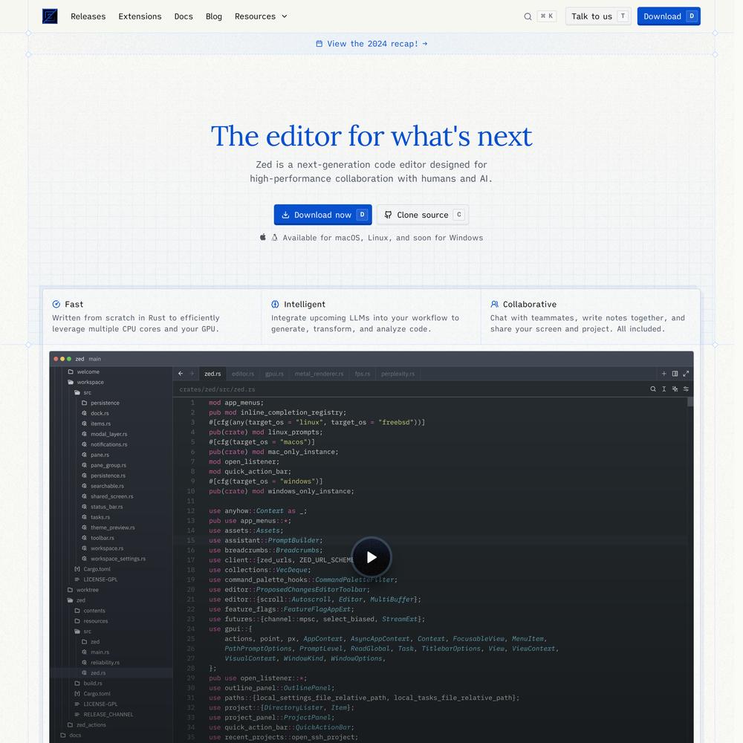Image resolution: width=743 pixels, height=743 pixels.
Task: Go to Docs
Action: click(x=184, y=16)
